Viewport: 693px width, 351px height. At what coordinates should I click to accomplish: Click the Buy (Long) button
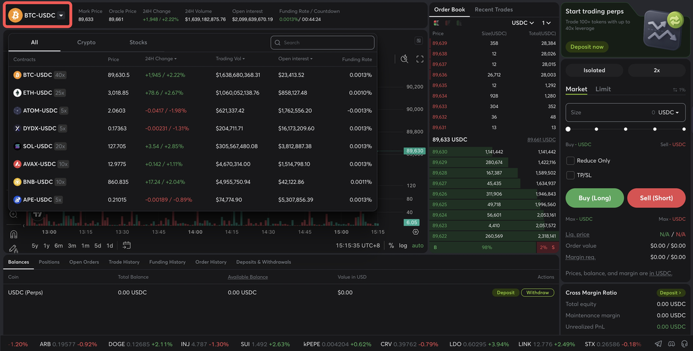595,198
